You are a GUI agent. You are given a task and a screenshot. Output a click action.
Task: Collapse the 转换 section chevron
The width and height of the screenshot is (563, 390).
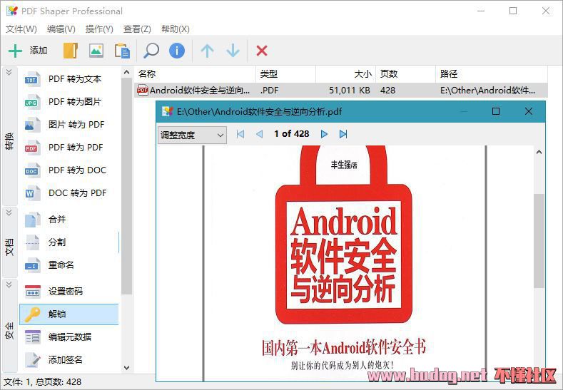click(x=9, y=72)
